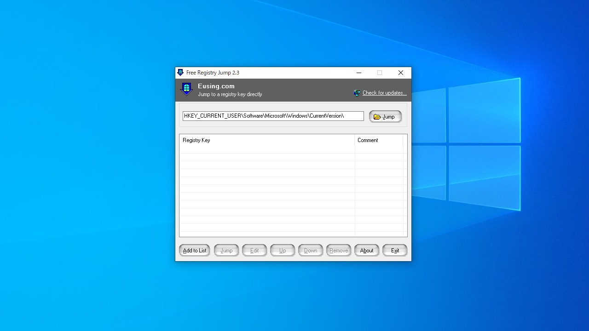Viewport: 589px width, 331px height.
Task: Click the bottom Jump button next to Add to List
Action: (x=226, y=251)
